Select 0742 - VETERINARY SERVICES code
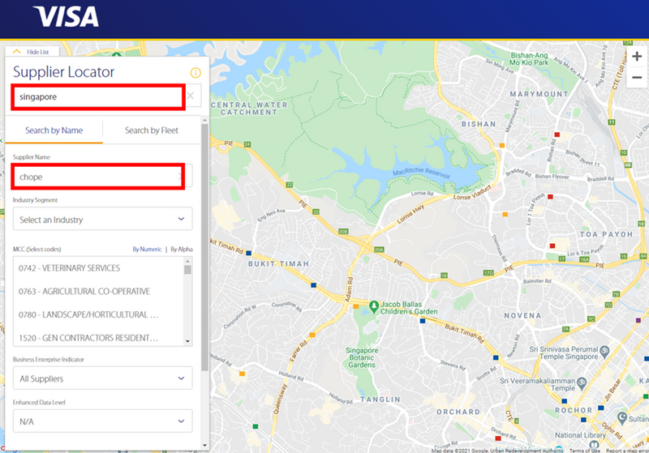 pos(69,268)
